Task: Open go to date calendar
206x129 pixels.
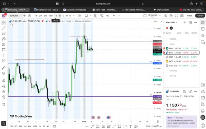Action: coord(54,126)
